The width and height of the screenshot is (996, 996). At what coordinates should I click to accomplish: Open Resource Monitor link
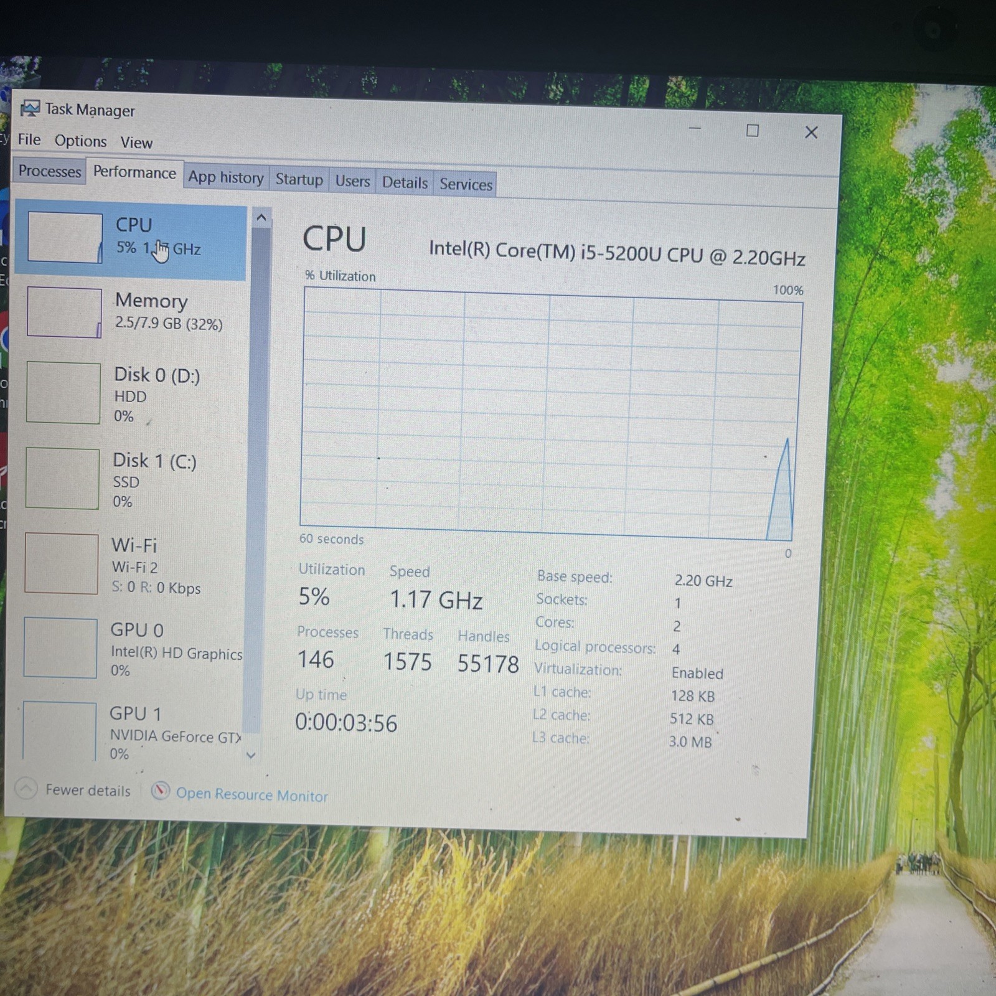point(251,795)
